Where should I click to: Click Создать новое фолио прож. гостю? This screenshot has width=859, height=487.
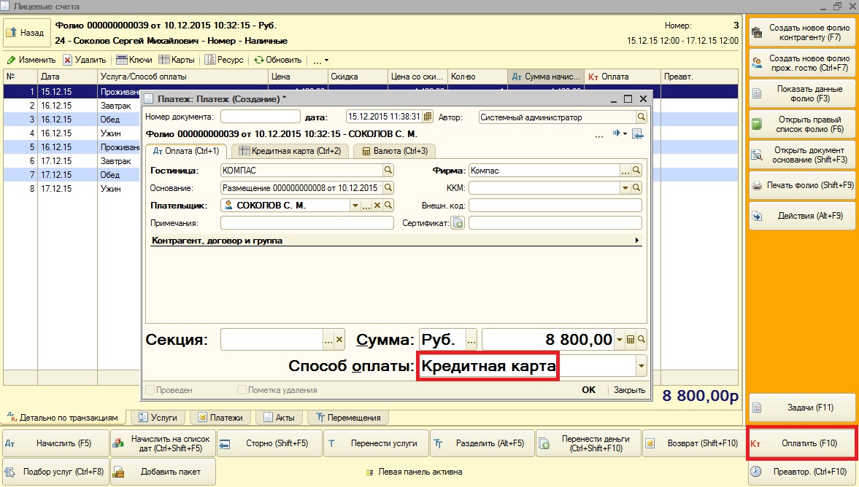coord(802,63)
